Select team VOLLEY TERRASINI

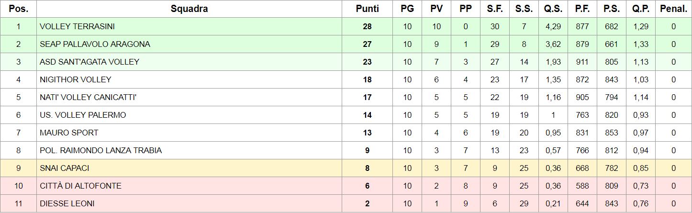77,26
